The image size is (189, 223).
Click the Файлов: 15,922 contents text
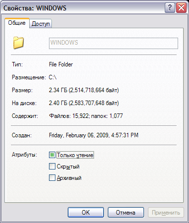(x=86, y=116)
